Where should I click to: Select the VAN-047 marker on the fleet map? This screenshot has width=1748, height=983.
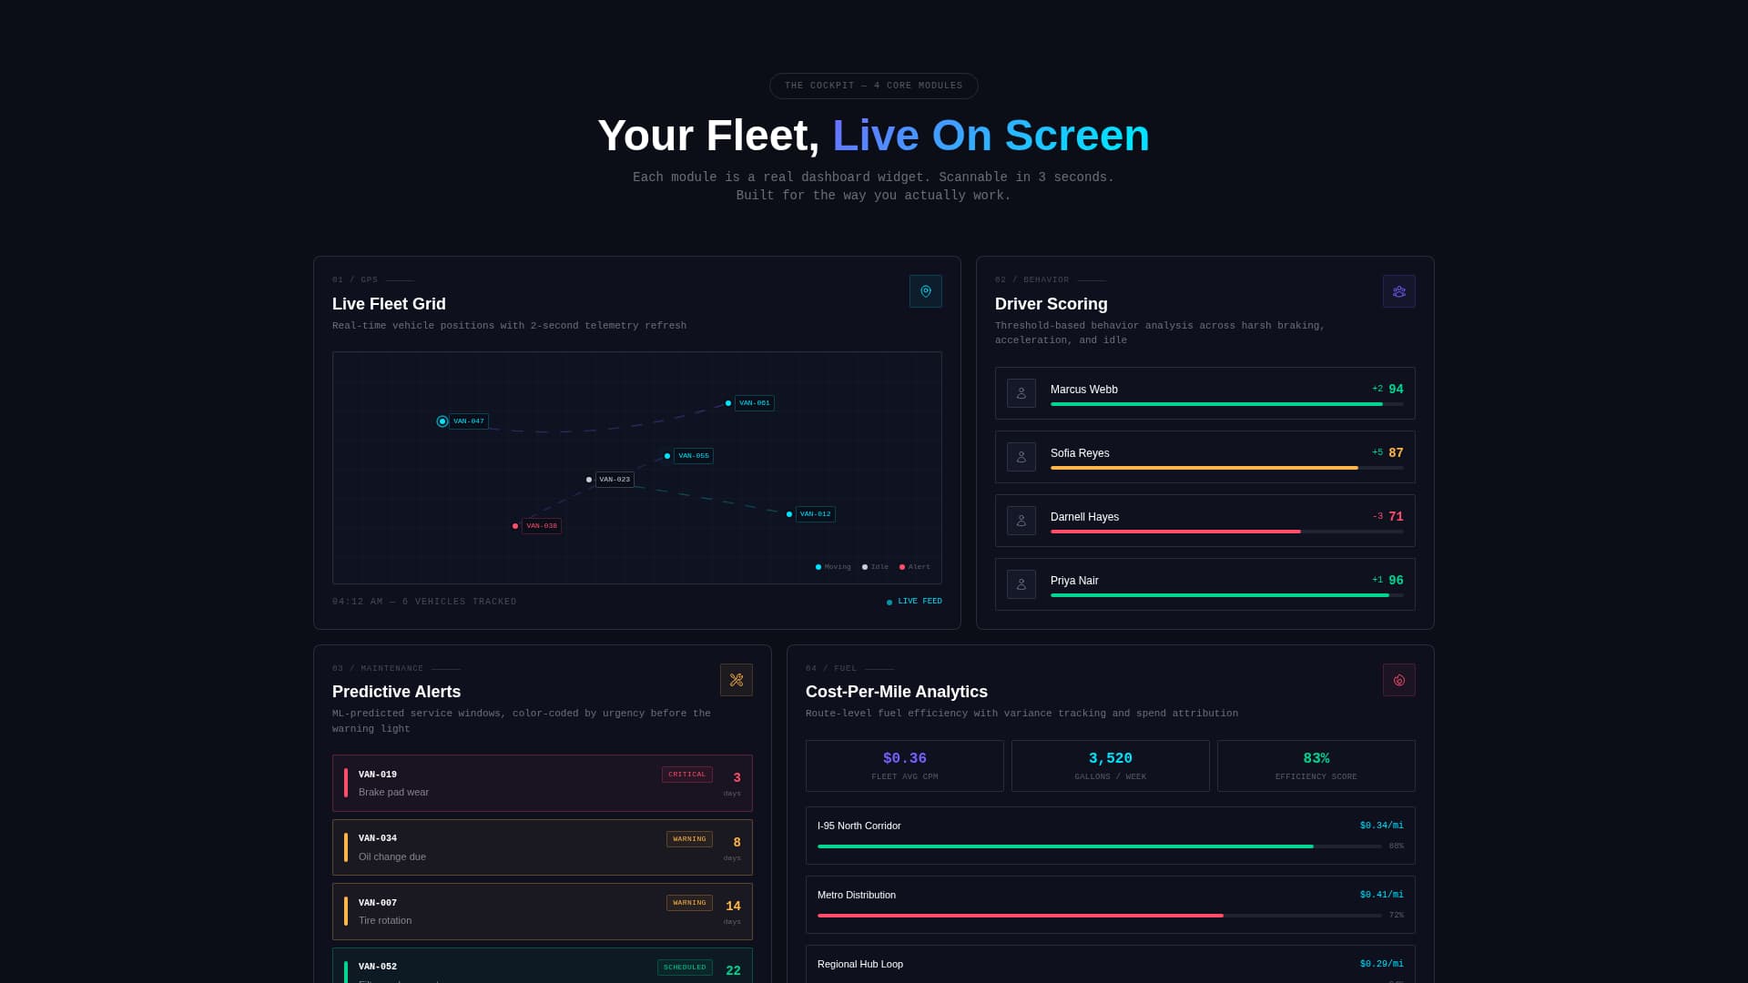(442, 421)
